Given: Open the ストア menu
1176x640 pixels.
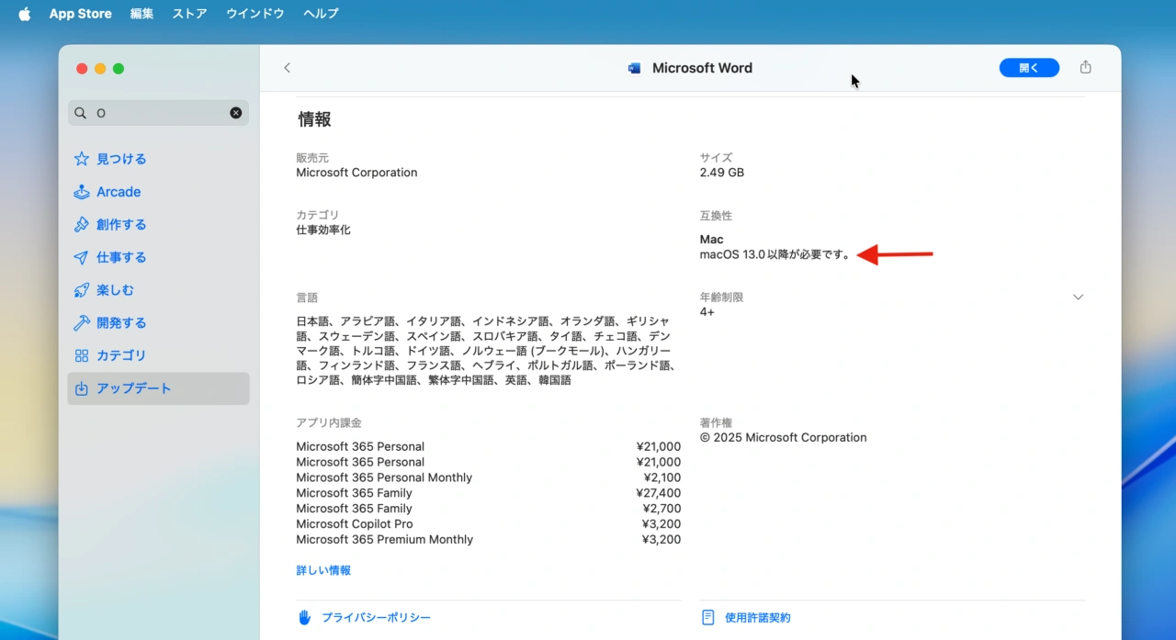Looking at the screenshot, I should [x=188, y=13].
